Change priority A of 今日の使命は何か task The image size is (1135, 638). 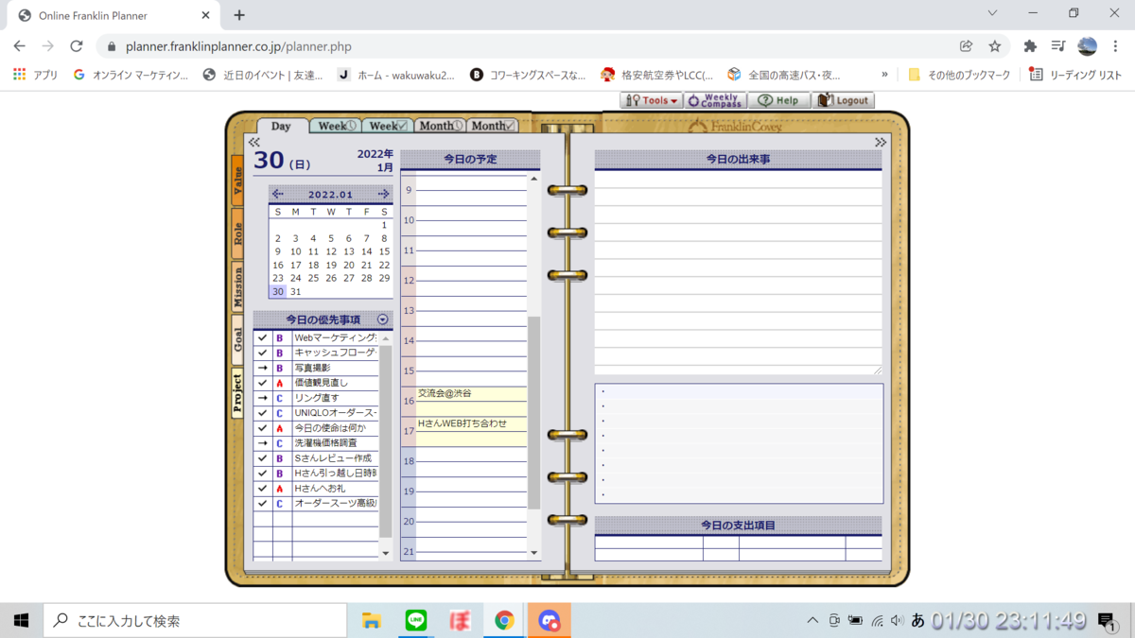(x=280, y=428)
